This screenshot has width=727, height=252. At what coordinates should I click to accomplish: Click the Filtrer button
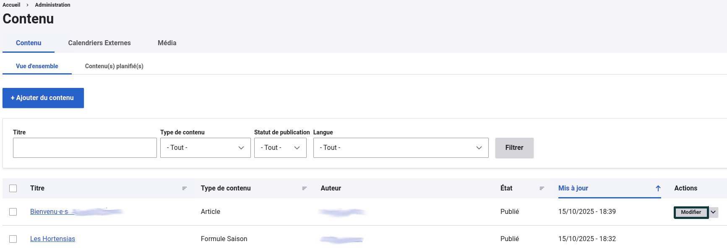click(514, 148)
